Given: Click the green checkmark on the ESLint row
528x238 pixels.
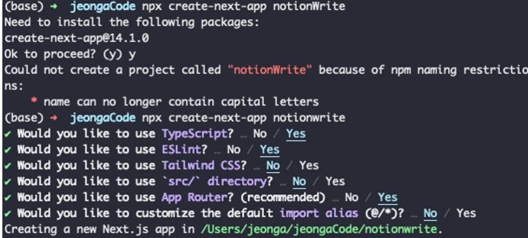Looking at the screenshot, I should click(x=7, y=149).
